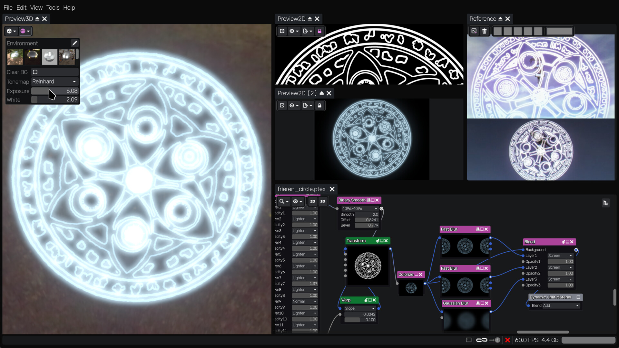This screenshot has width=619, height=348.
Task: Select the third environment thumbnail
Action: tap(49, 57)
